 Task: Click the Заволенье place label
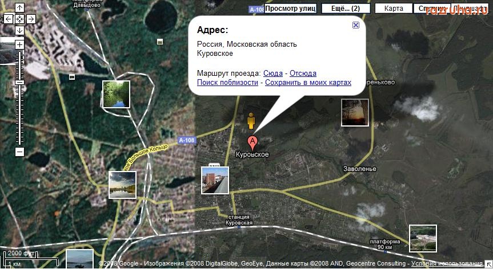360,169
